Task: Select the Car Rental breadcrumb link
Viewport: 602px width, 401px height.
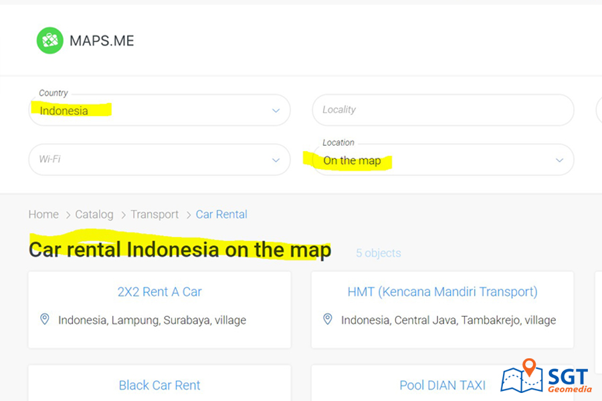Action: pyautogui.click(x=221, y=214)
